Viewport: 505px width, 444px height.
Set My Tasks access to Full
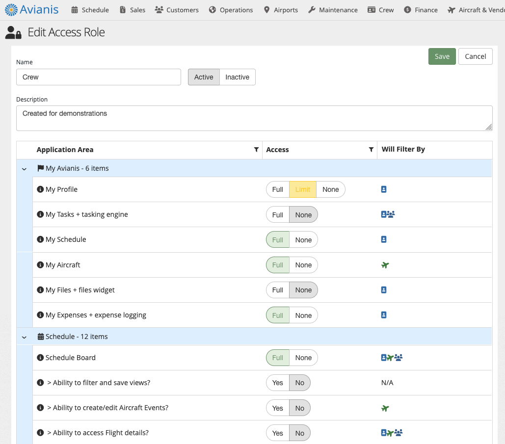(x=278, y=215)
